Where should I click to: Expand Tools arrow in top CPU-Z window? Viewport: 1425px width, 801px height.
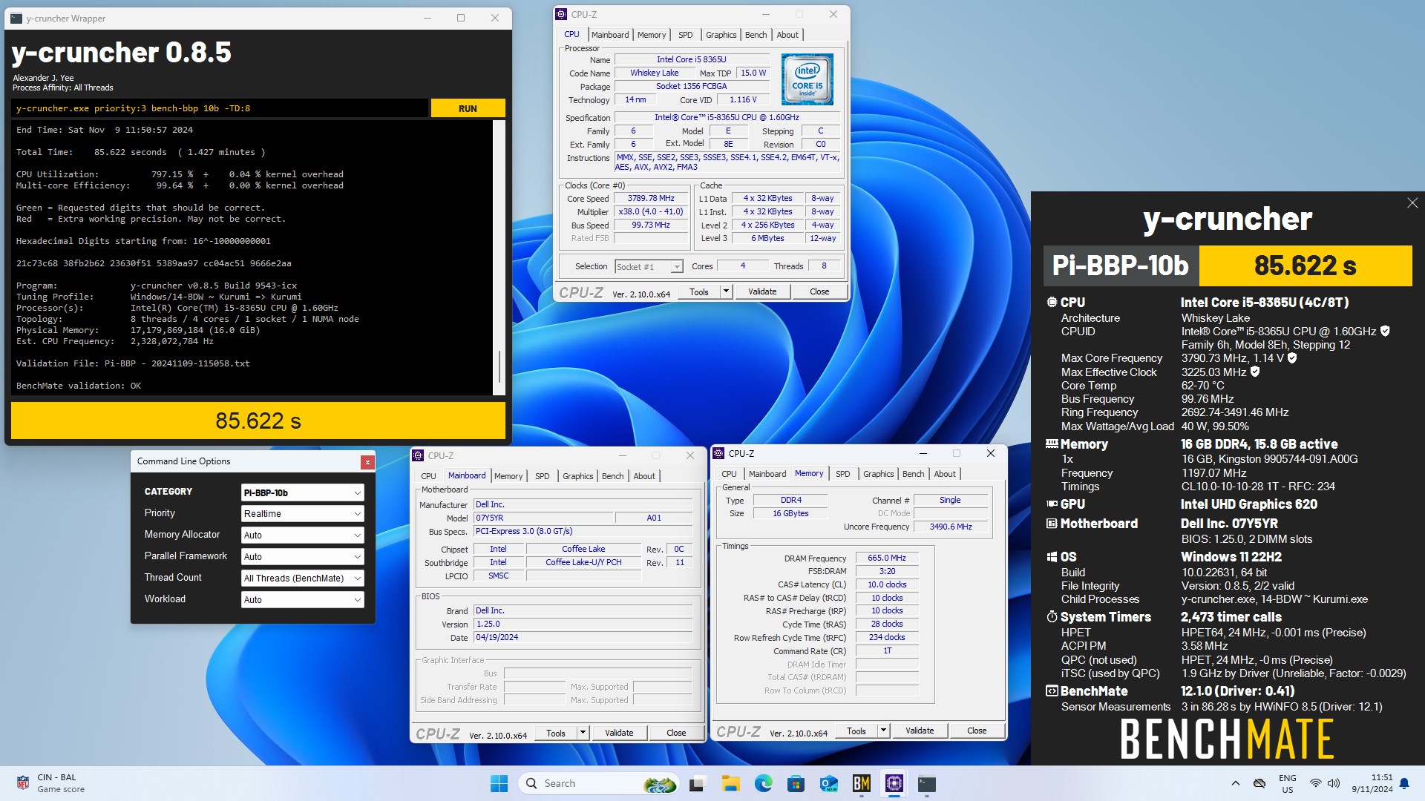[726, 292]
